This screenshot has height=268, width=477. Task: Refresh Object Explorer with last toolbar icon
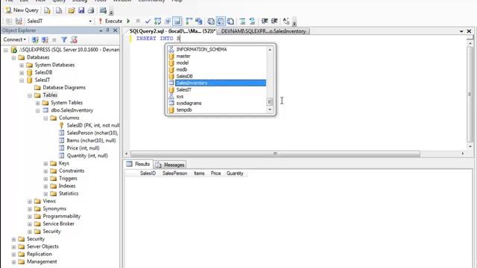click(74, 39)
